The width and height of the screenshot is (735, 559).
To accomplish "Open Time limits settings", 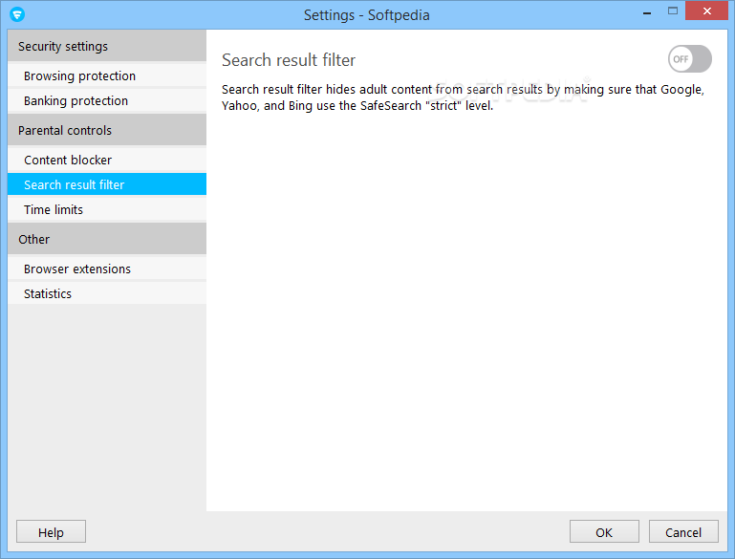I will (x=107, y=209).
